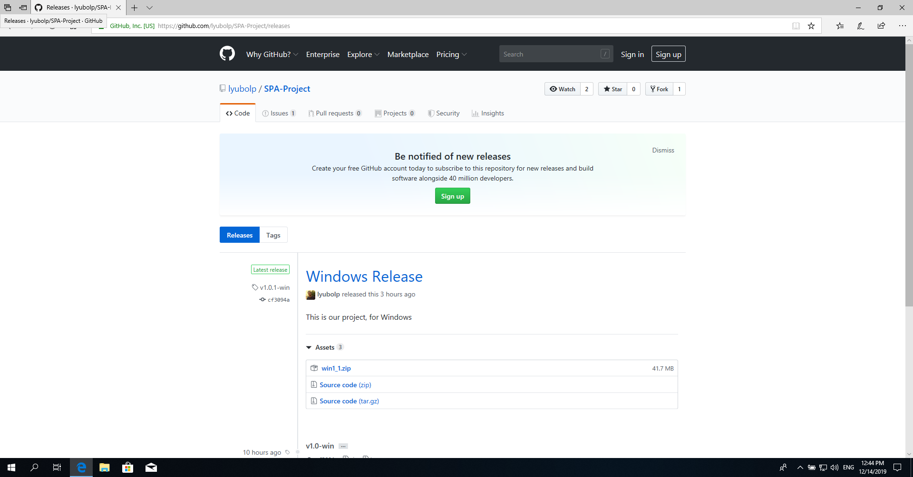Image resolution: width=913 pixels, height=477 pixels.
Task: Open the Enterprise page
Action: click(323, 54)
